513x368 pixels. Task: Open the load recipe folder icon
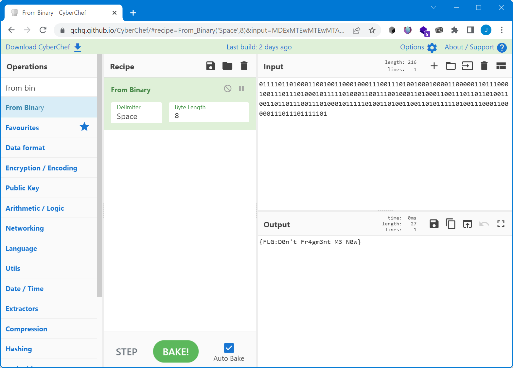point(227,66)
